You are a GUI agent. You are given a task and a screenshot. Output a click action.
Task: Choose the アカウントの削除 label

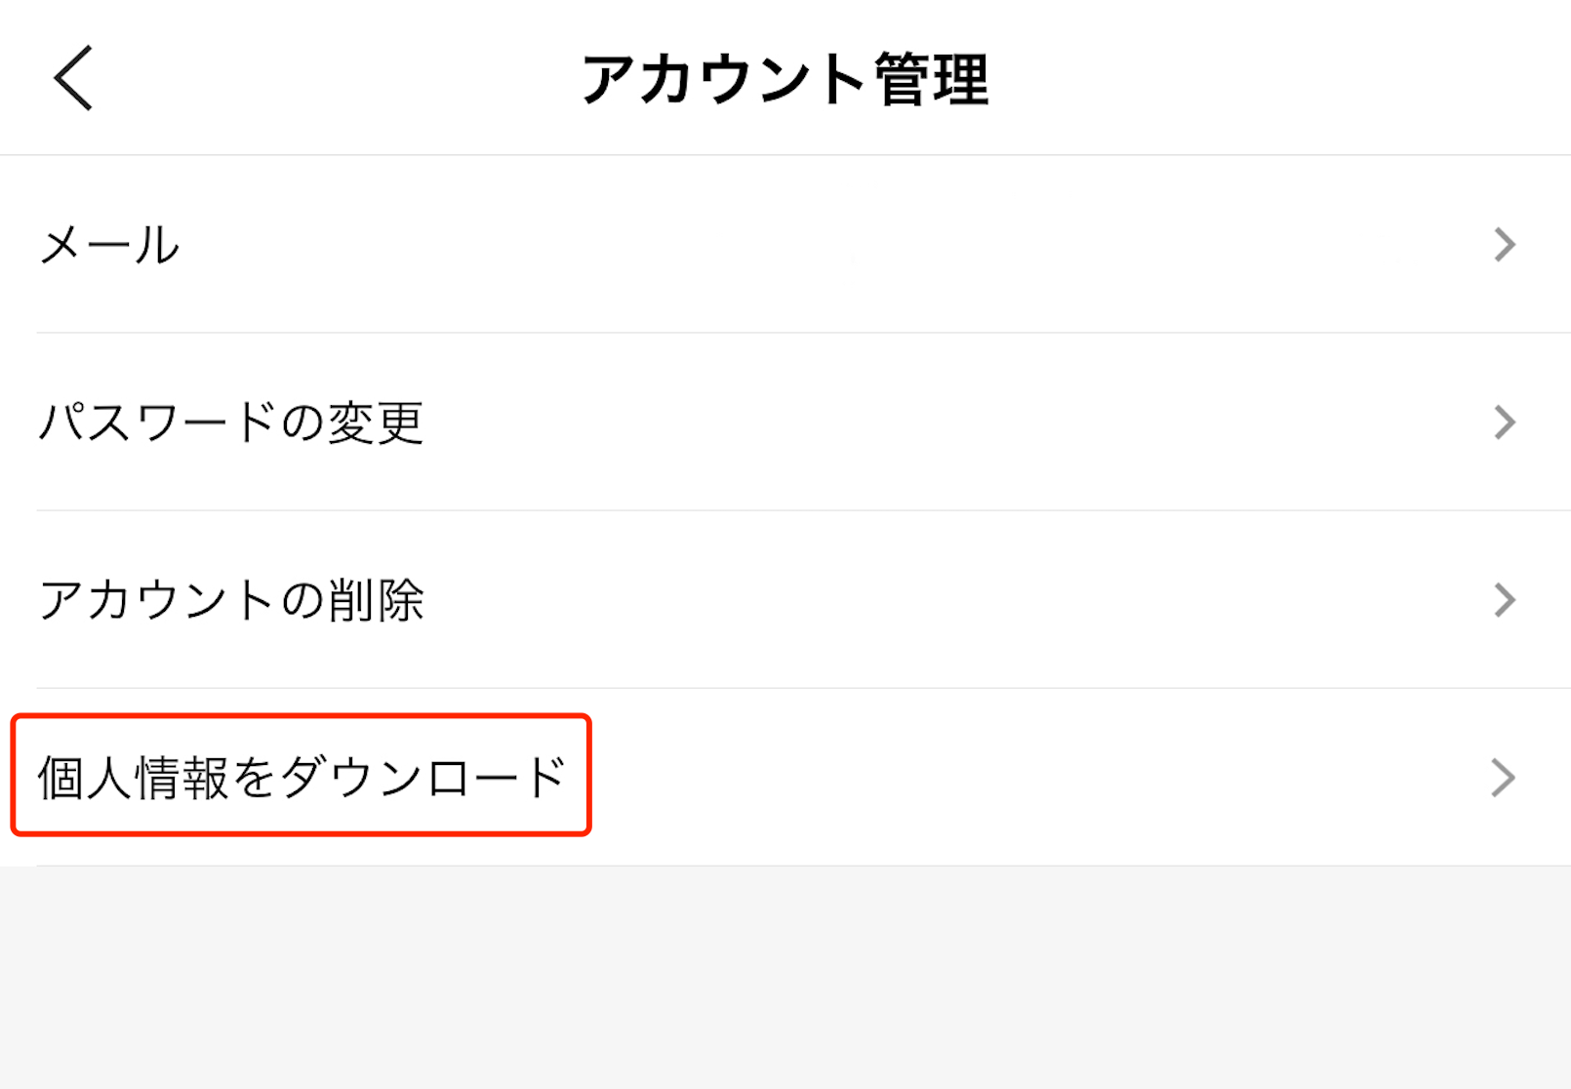231,600
